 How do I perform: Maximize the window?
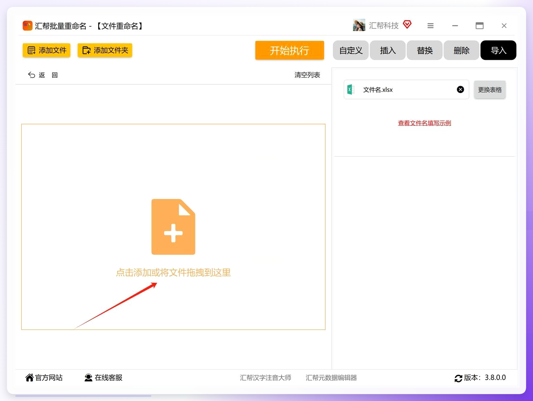(x=480, y=26)
